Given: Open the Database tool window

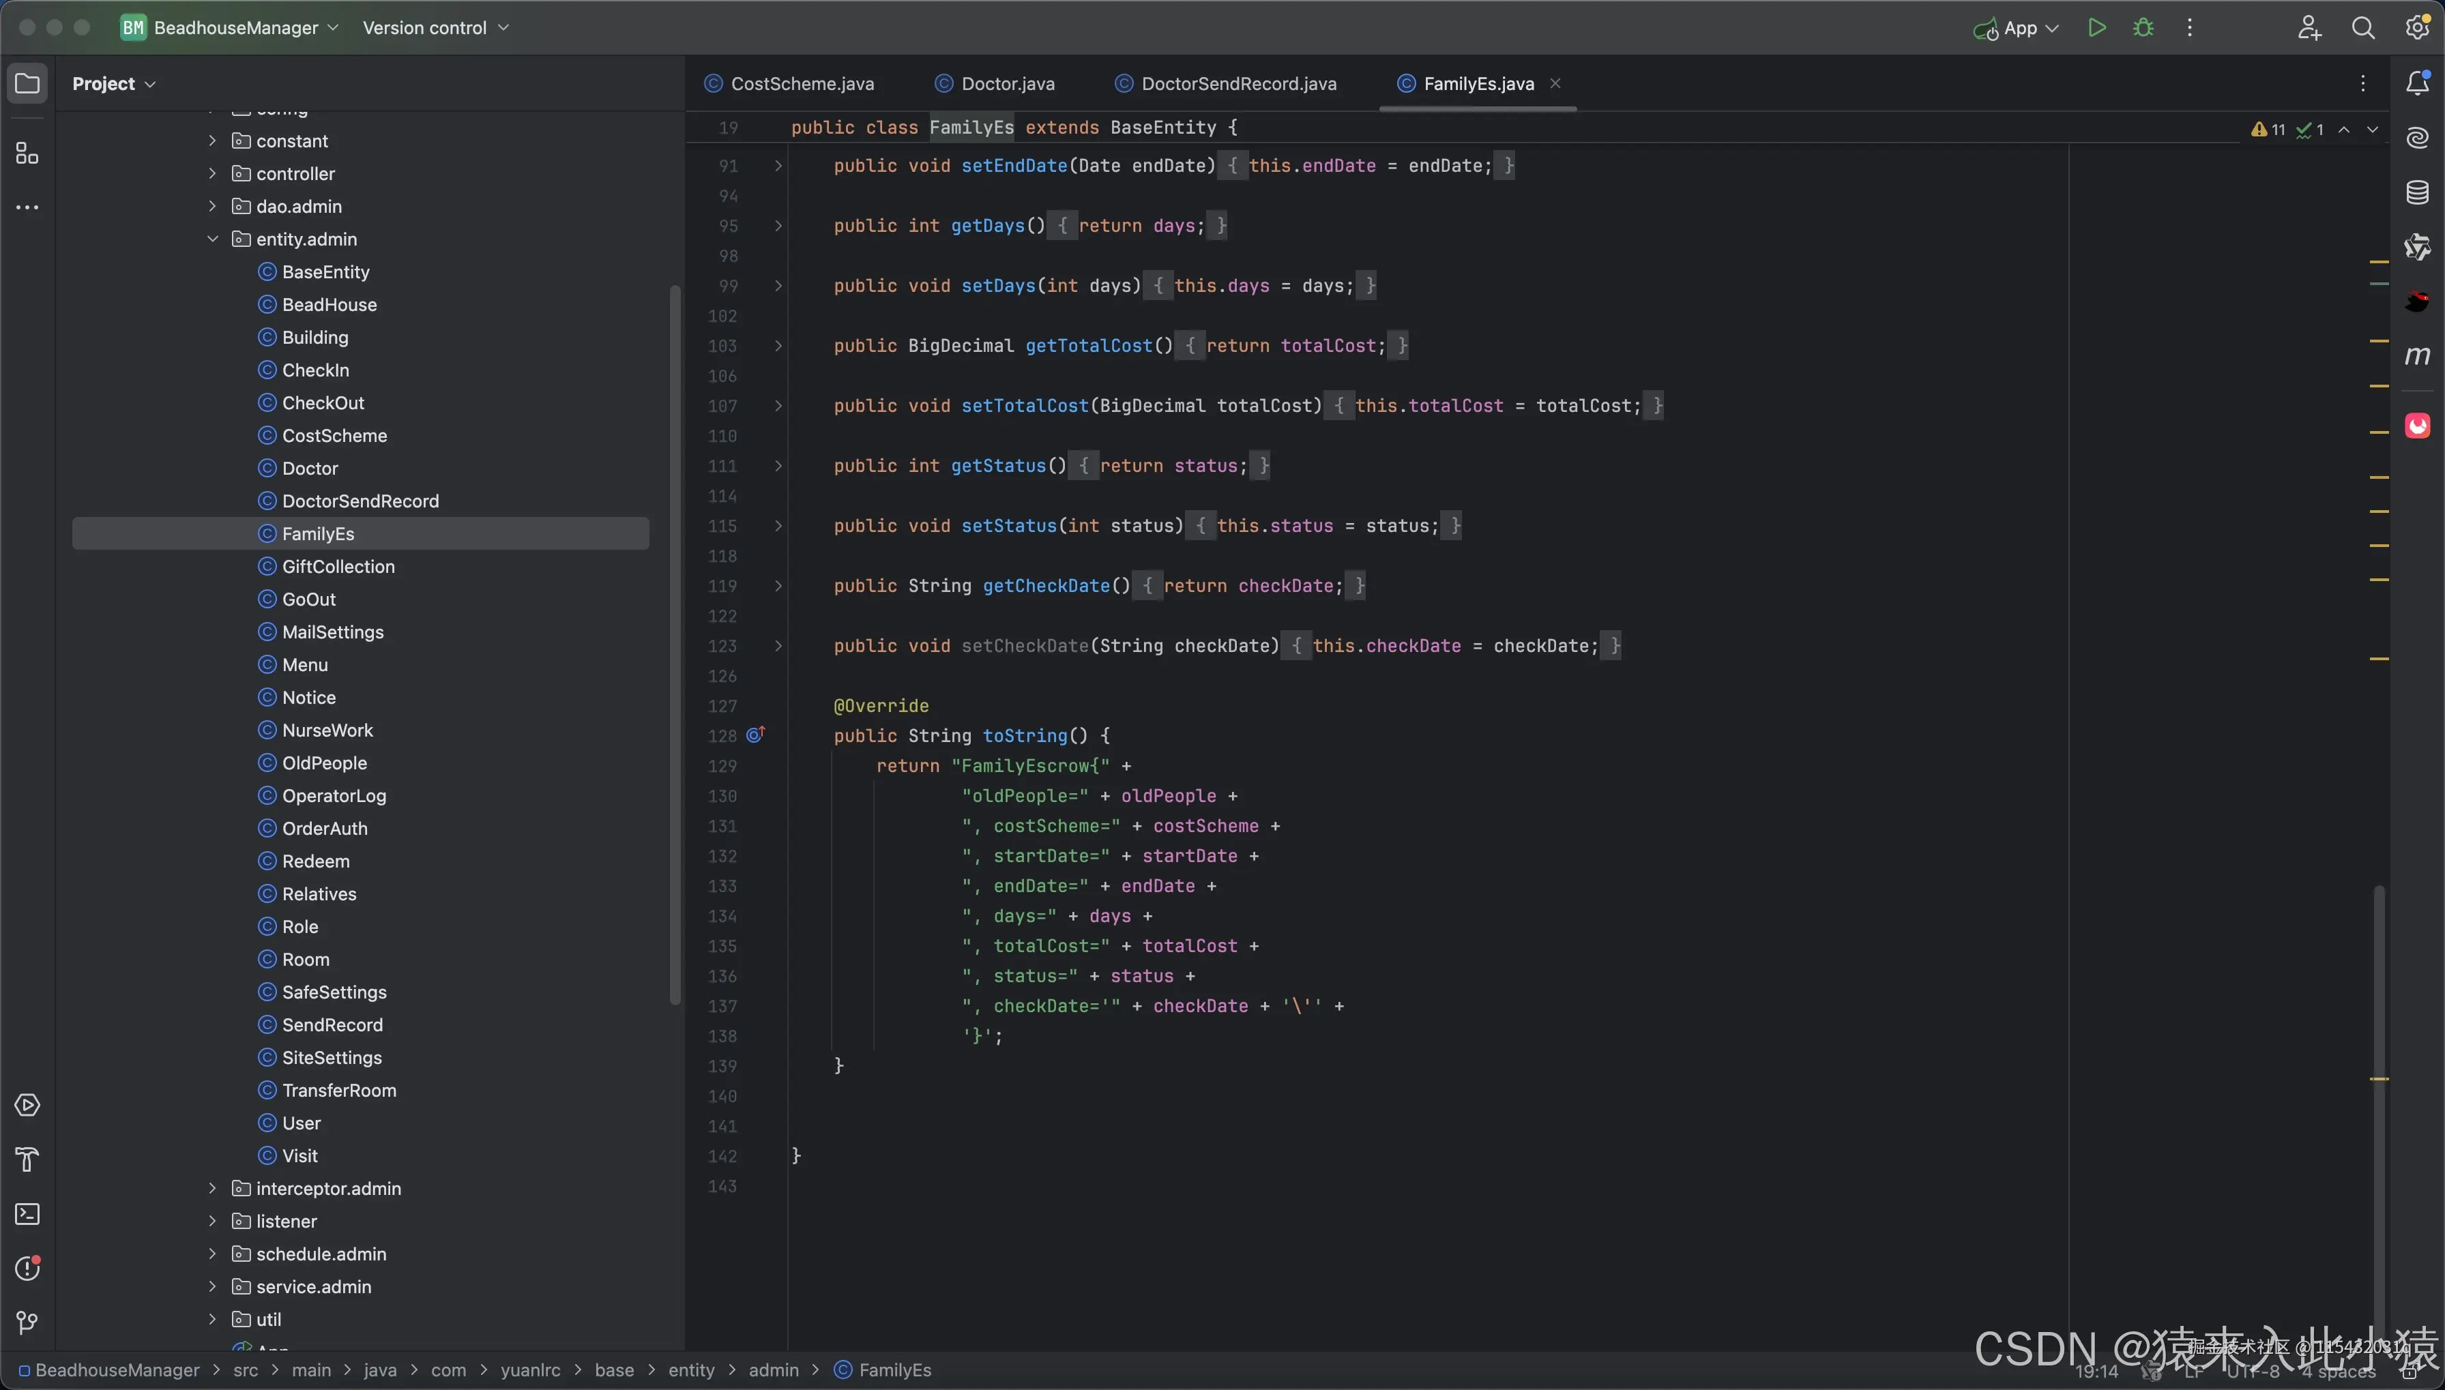Looking at the screenshot, I should tap(2417, 193).
